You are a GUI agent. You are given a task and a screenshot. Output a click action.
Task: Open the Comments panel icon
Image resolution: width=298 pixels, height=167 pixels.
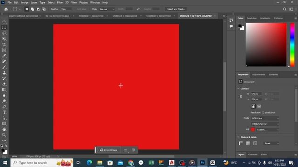[231, 26]
